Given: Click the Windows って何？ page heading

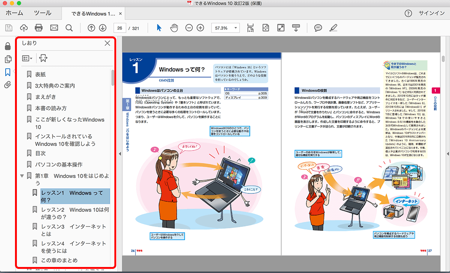Looking at the screenshot, I should (x=182, y=69).
